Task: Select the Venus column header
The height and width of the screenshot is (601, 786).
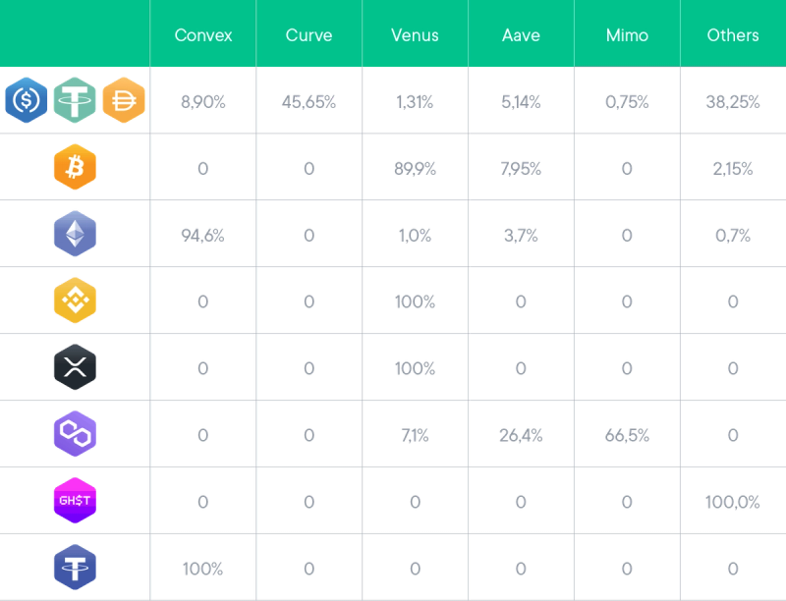Action: [x=415, y=35]
